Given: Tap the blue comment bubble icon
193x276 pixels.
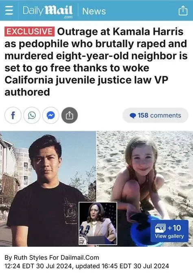Looking at the screenshot, I should coord(133,116).
